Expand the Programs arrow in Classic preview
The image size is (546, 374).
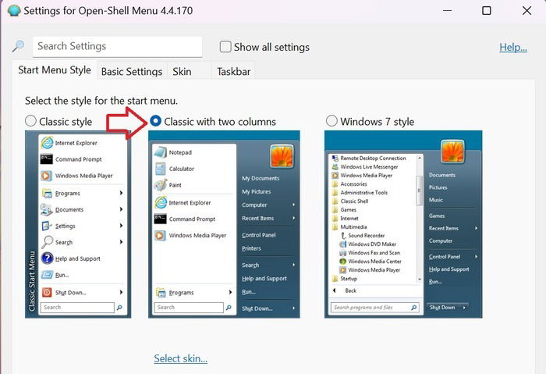pyautogui.click(x=121, y=193)
